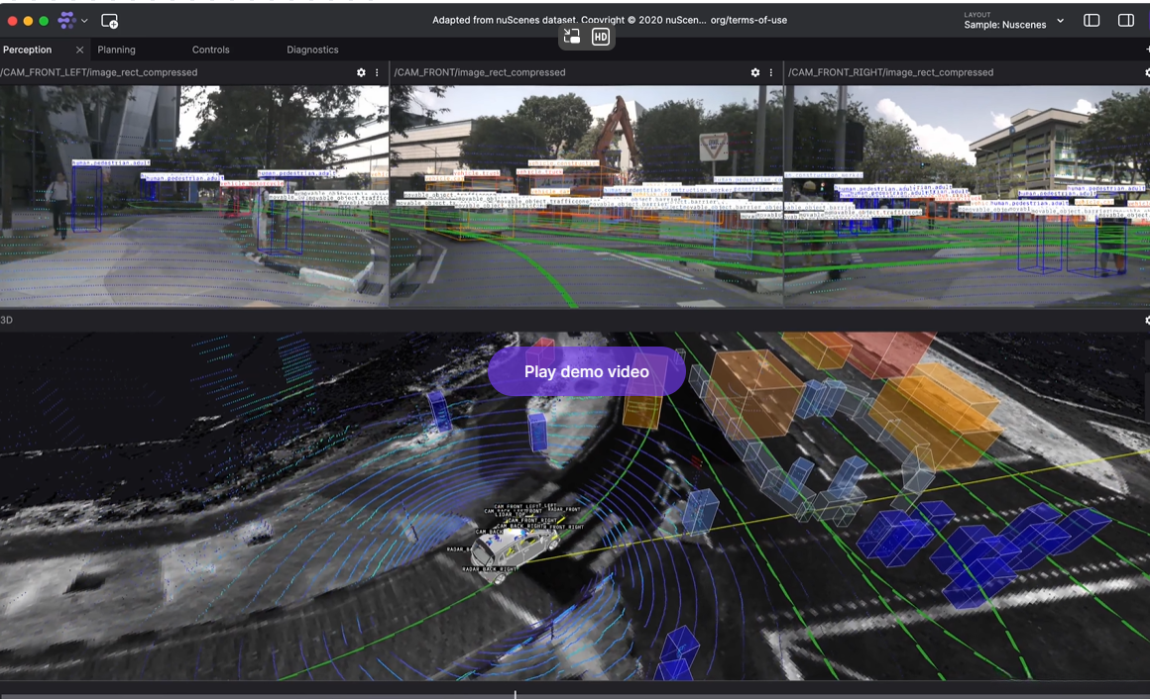Viewport: 1150px width, 699px height.
Task: Click the /CAM_FRONT/image_rect_compressed panel title
Action: [480, 72]
